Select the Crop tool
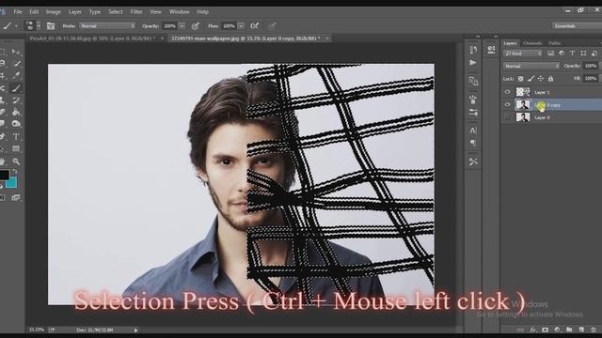This screenshot has width=602, height=338. point(3,75)
